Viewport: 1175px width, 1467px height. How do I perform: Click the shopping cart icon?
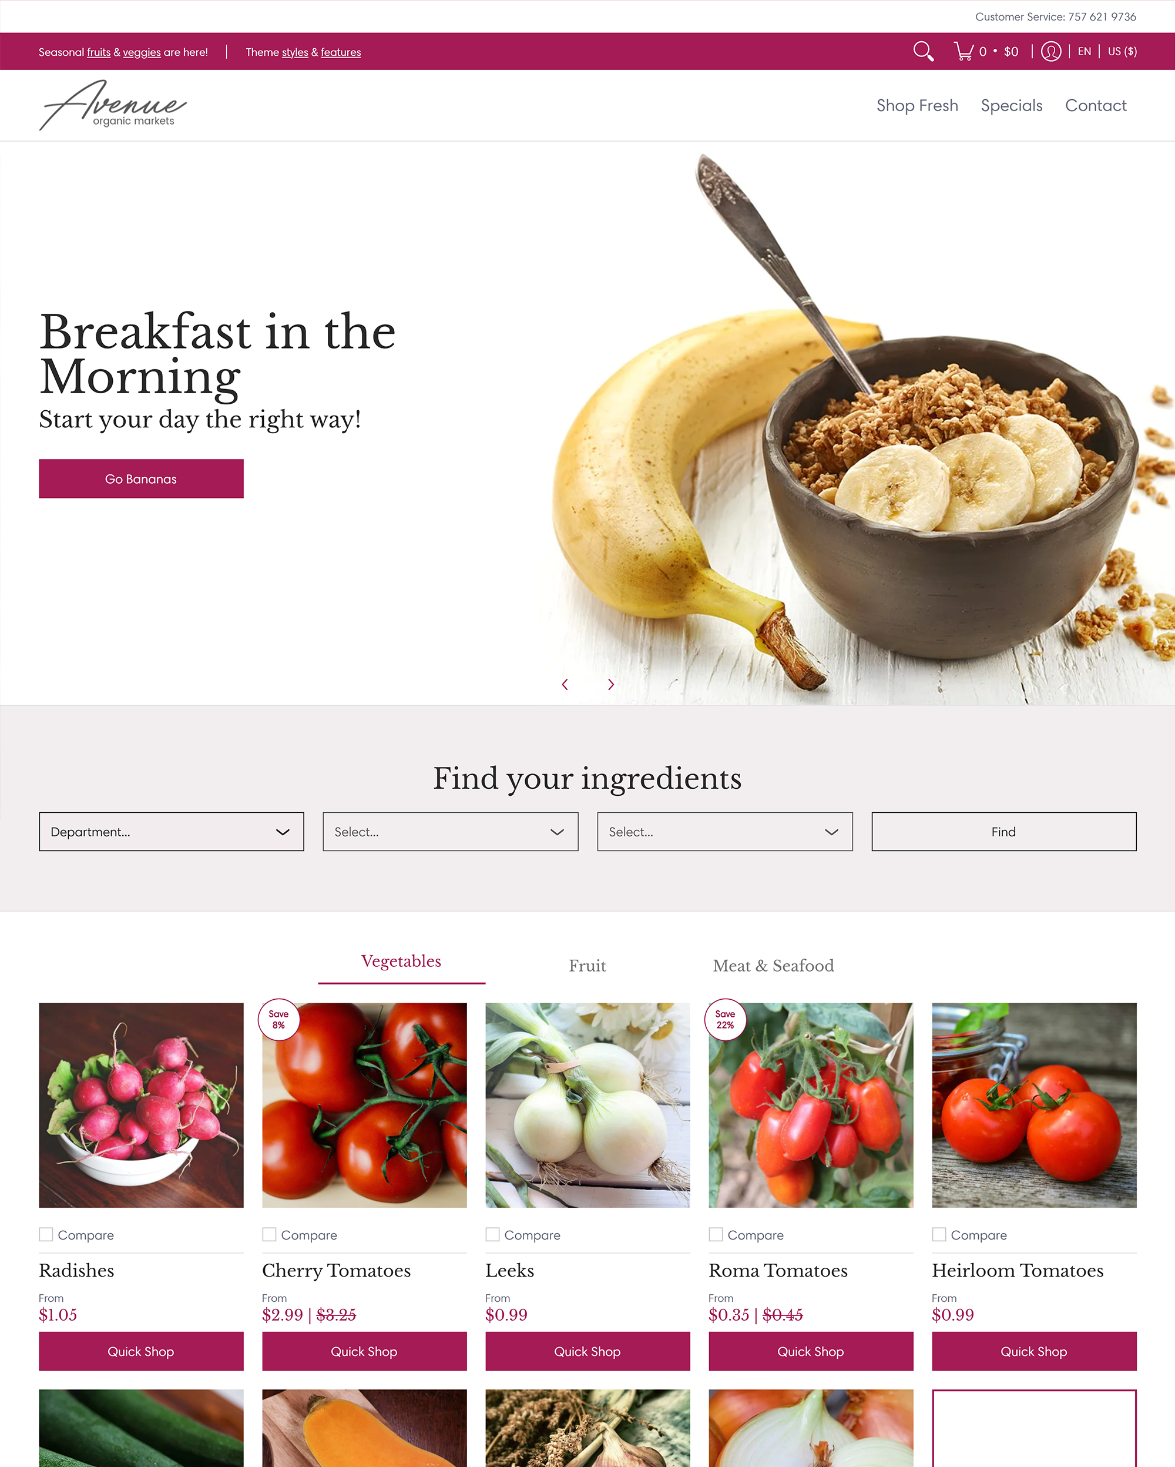click(x=961, y=51)
